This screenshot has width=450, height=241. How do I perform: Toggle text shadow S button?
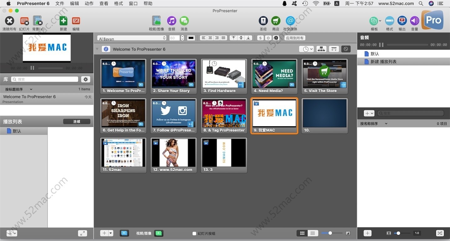point(260,38)
